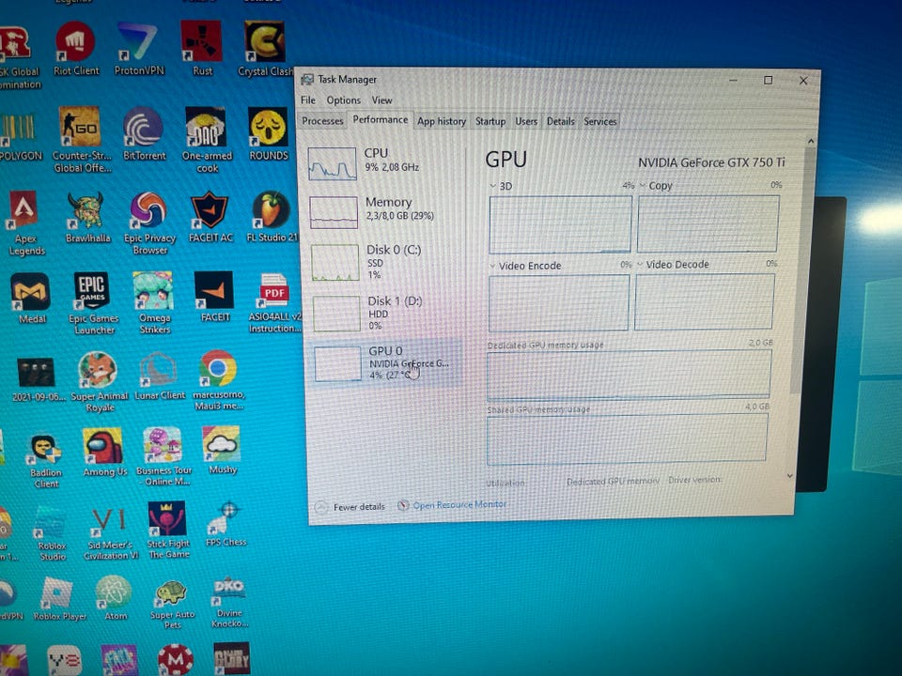Screen dimensions: 902x676
Task: Switch to the Users tab
Action: tap(526, 121)
